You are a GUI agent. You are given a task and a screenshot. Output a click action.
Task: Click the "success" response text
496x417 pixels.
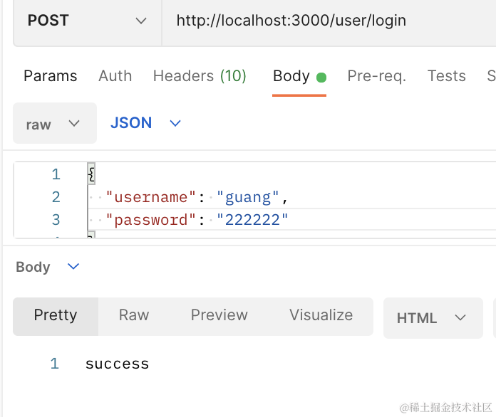tap(117, 364)
